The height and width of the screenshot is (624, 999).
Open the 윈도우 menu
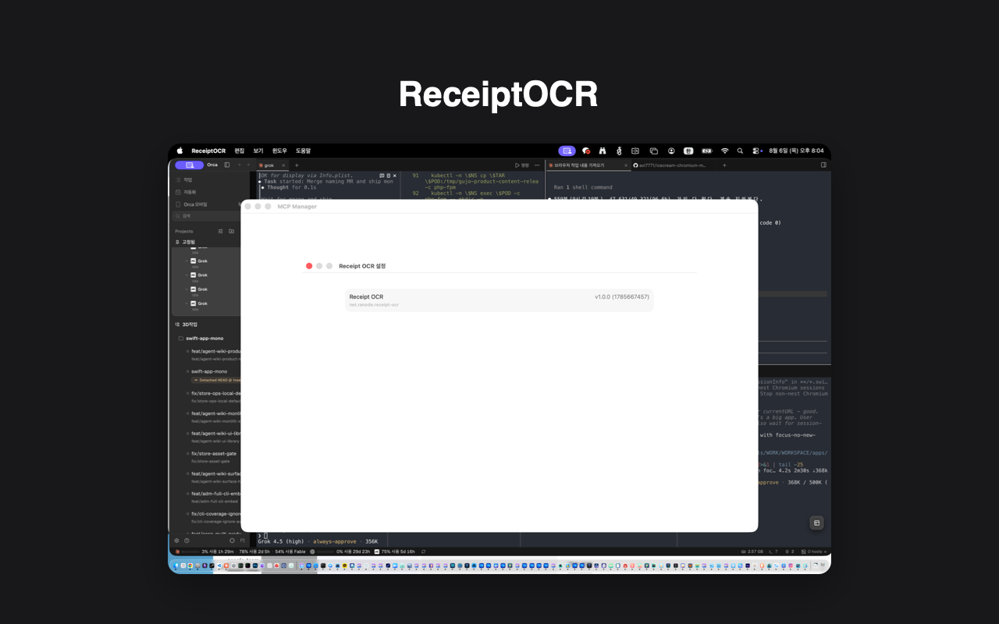point(279,151)
